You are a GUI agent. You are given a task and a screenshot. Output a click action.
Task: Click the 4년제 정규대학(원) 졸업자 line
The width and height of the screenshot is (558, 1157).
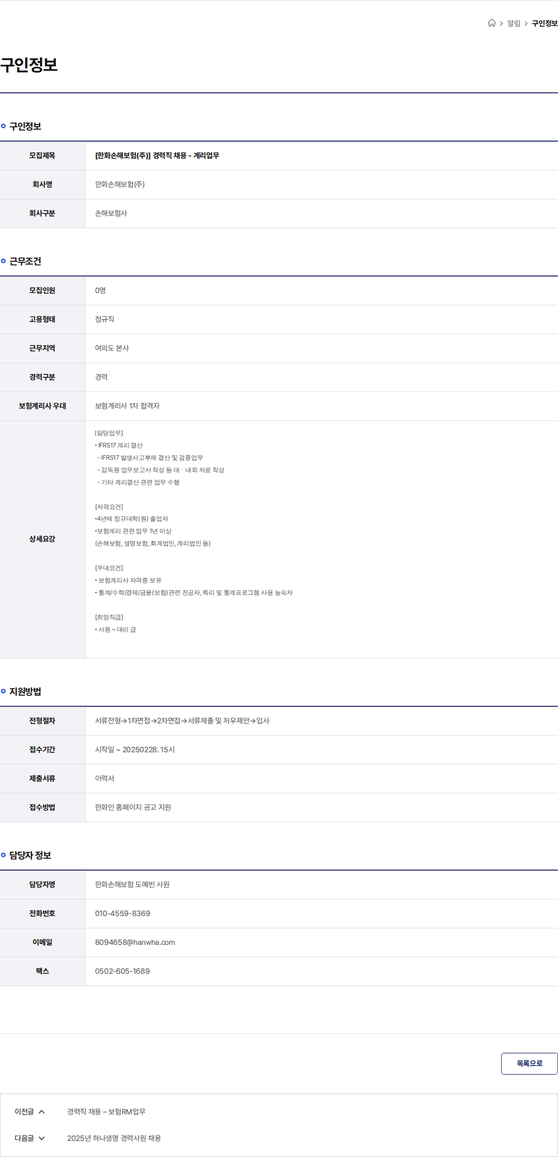132,519
